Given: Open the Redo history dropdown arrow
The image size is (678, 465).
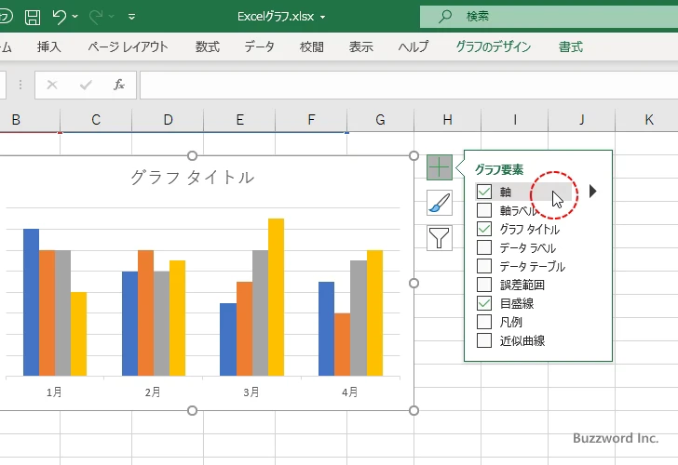Looking at the screenshot, I should point(112,17).
